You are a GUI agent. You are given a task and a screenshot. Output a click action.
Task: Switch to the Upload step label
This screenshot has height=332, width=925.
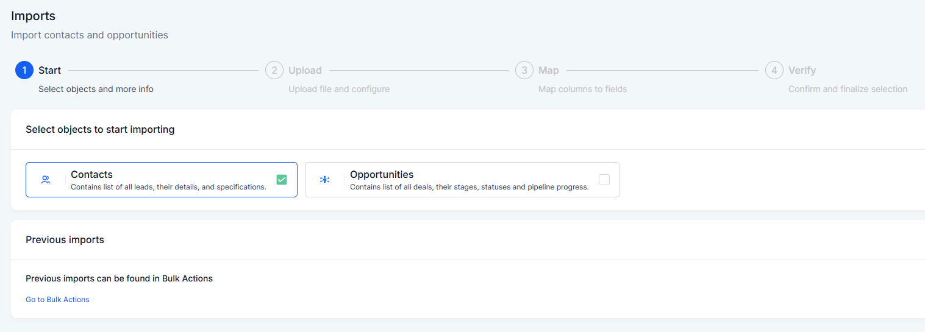305,71
